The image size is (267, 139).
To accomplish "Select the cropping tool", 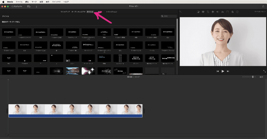I will click(208, 12).
